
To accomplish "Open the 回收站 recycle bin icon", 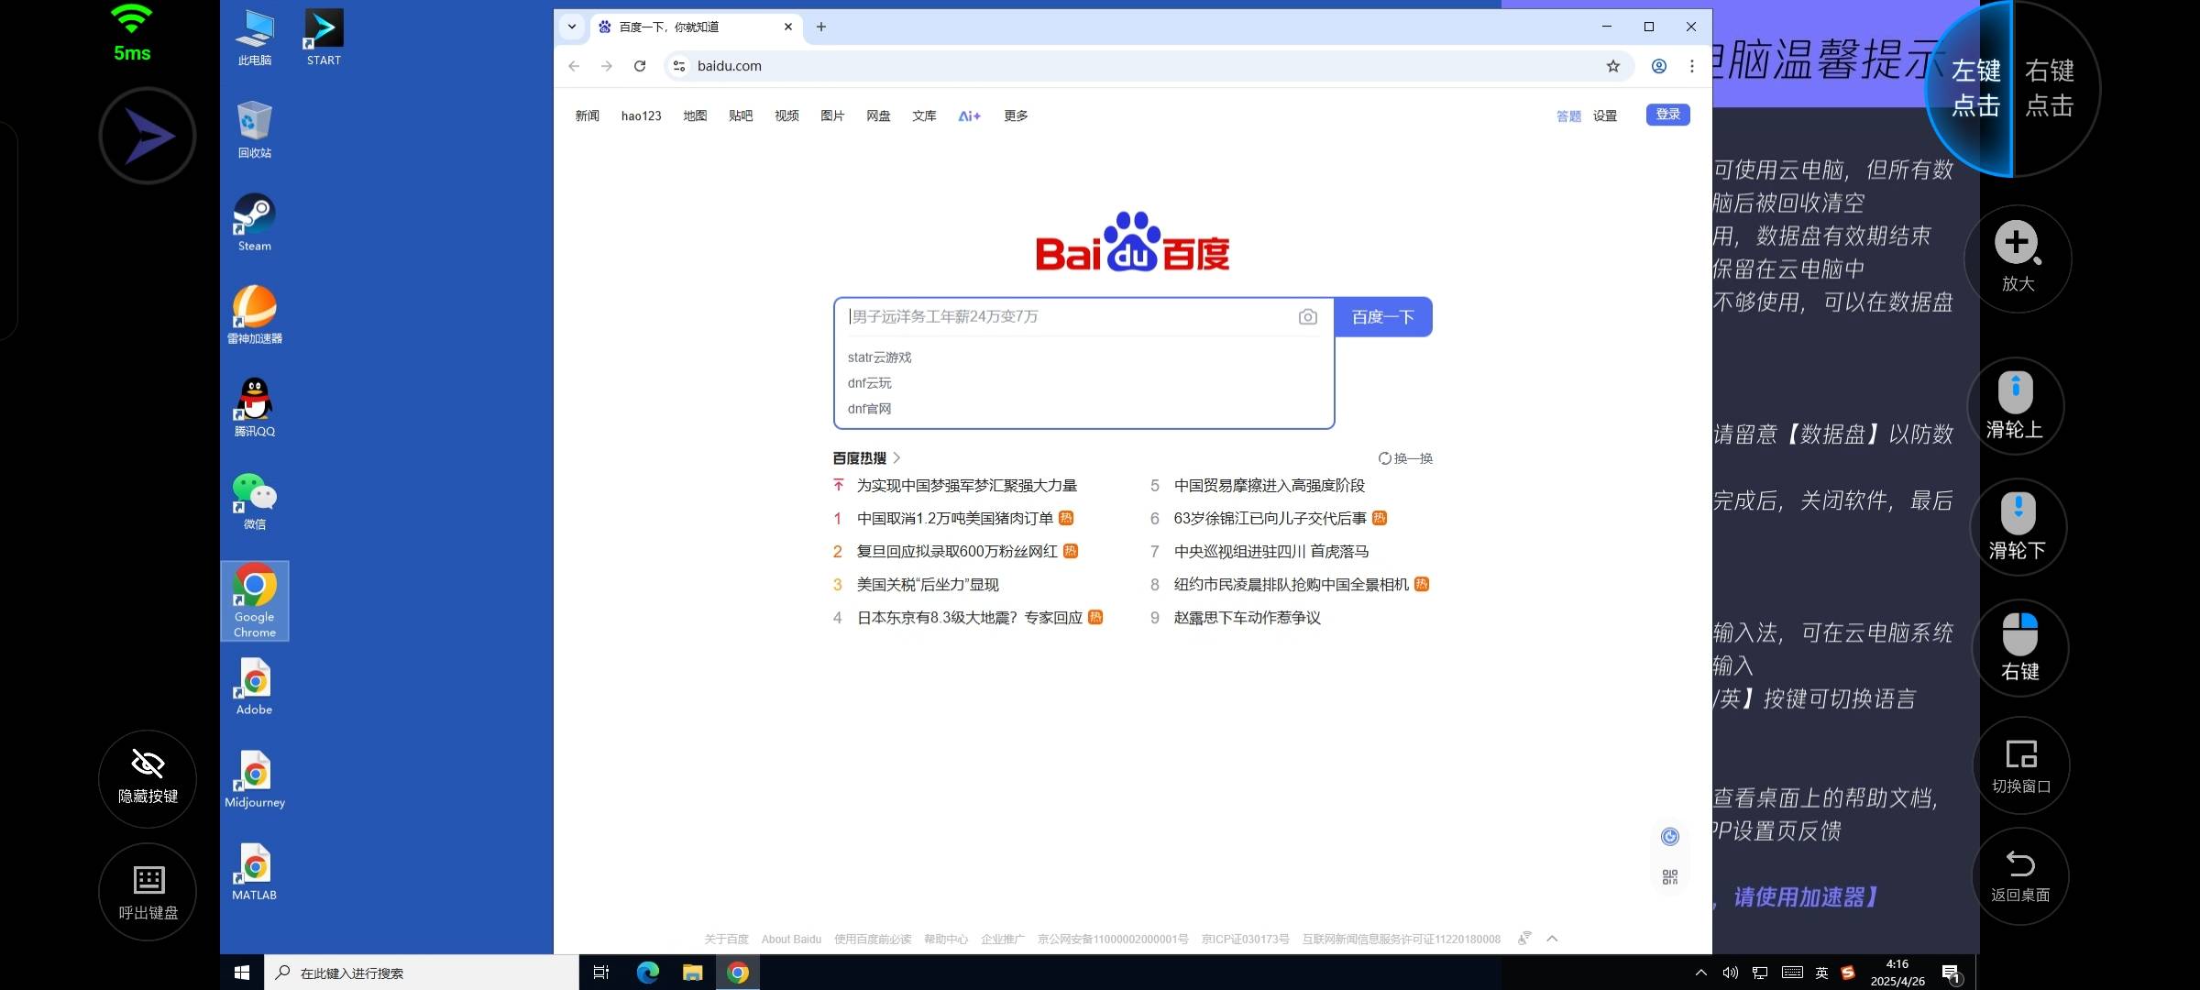I will [254, 130].
